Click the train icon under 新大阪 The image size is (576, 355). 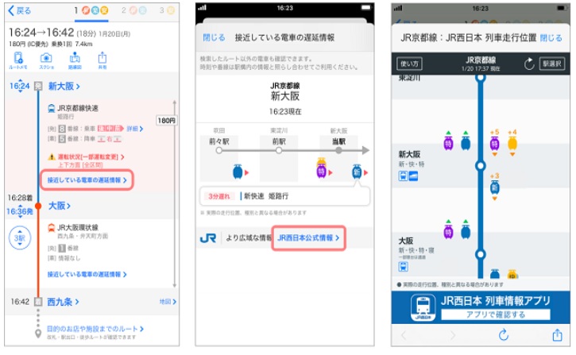coord(403,176)
